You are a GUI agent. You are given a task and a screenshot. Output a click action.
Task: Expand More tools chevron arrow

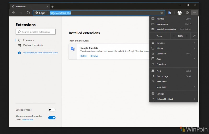pos(194,87)
